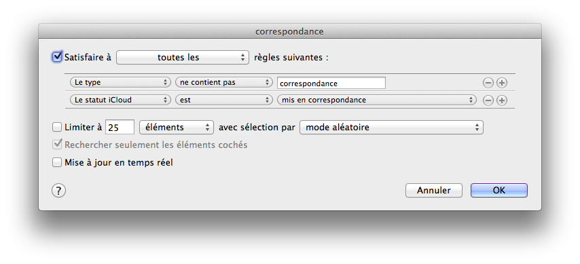The height and width of the screenshot is (264, 580).
Task: Open the 'ne contient pas' operator dropdown
Action: [224, 82]
